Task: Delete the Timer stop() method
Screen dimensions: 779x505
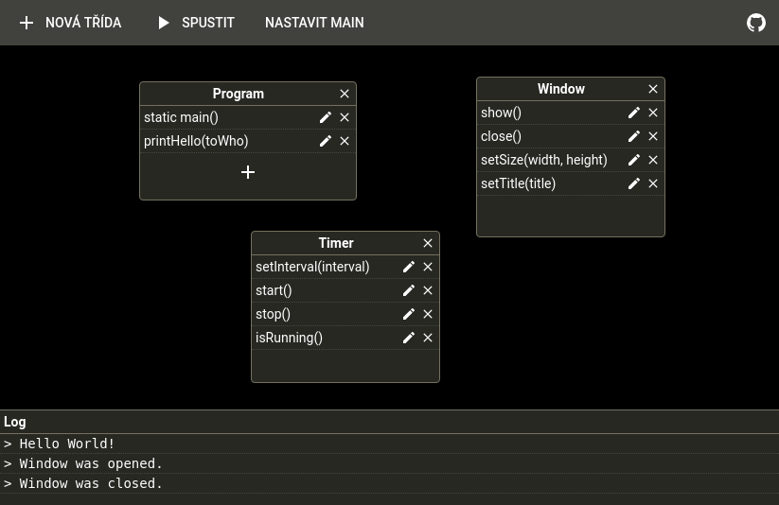Action: click(x=428, y=314)
